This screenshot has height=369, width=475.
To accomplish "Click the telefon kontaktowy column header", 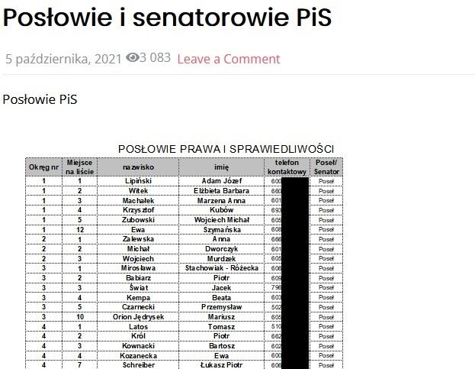I will pyautogui.click(x=287, y=167).
